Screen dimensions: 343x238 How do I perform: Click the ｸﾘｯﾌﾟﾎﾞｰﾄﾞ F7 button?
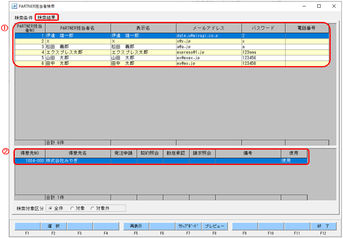coord(188,226)
